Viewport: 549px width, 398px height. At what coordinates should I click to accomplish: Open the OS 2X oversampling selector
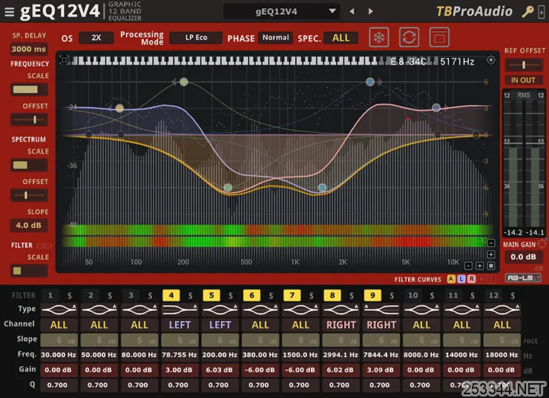(x=96, y=37)
